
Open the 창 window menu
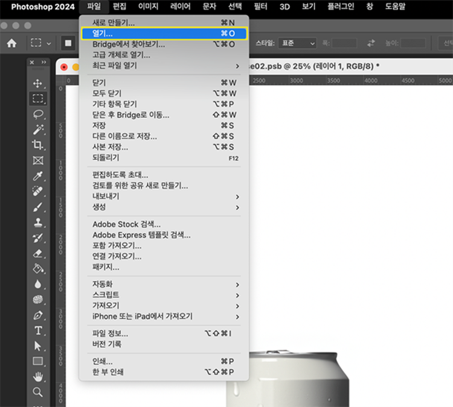[370, 7]
